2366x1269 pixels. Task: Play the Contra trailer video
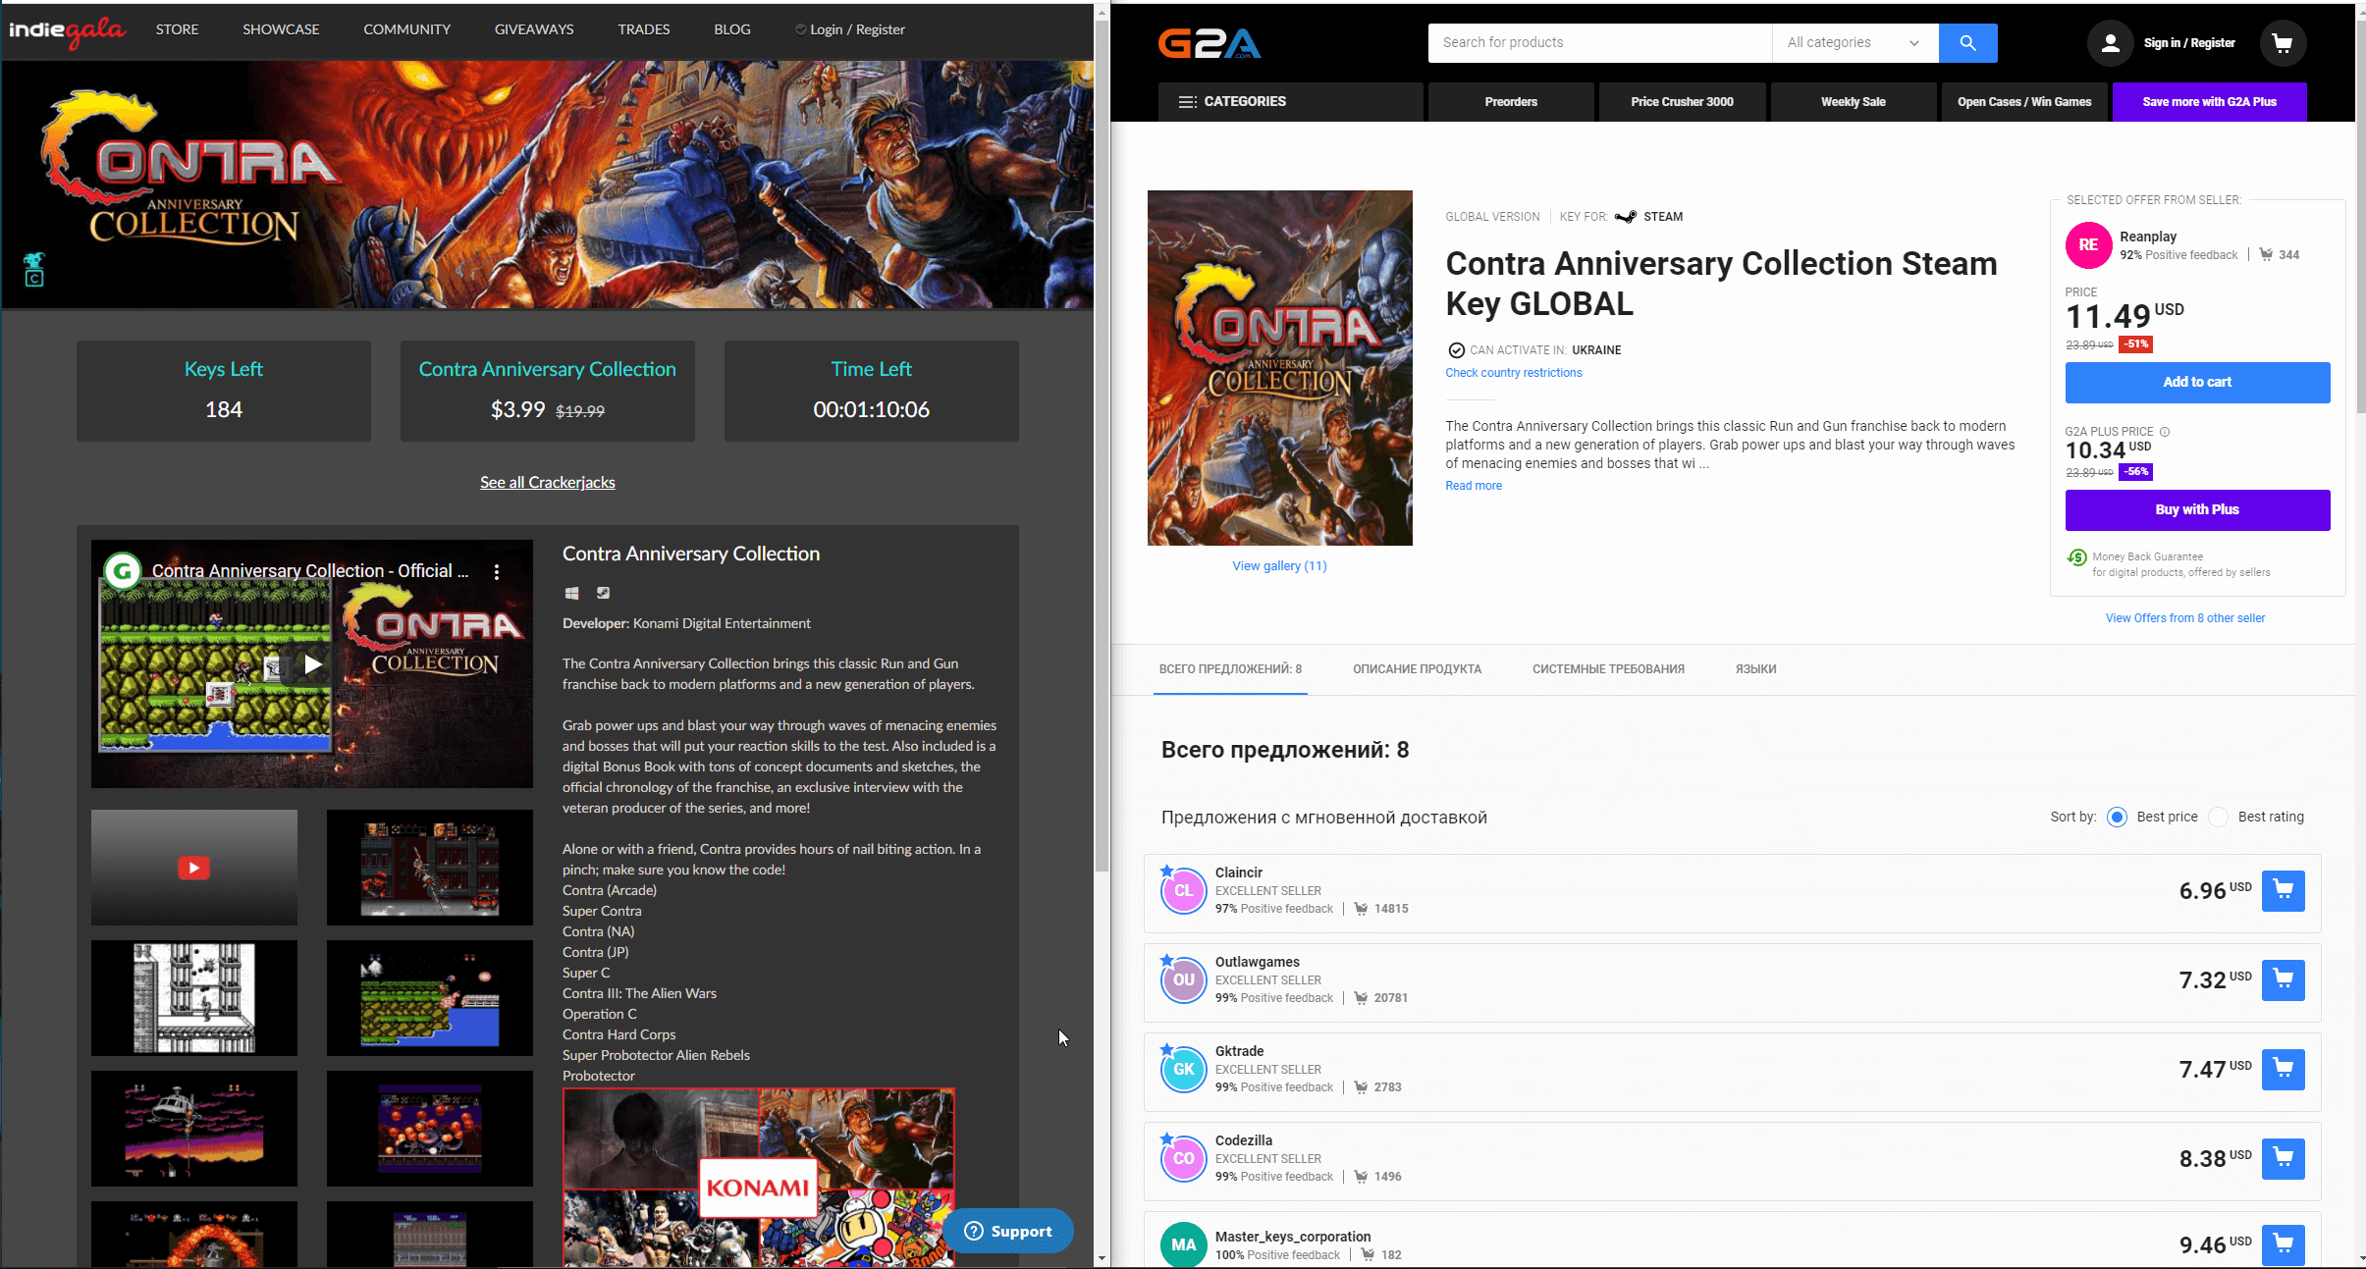point(312,664)
